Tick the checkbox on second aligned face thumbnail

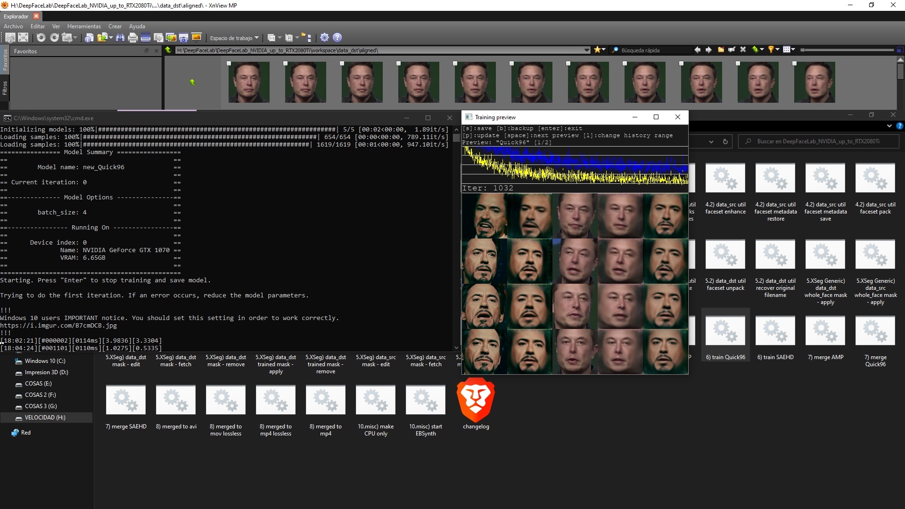(285, 63)
